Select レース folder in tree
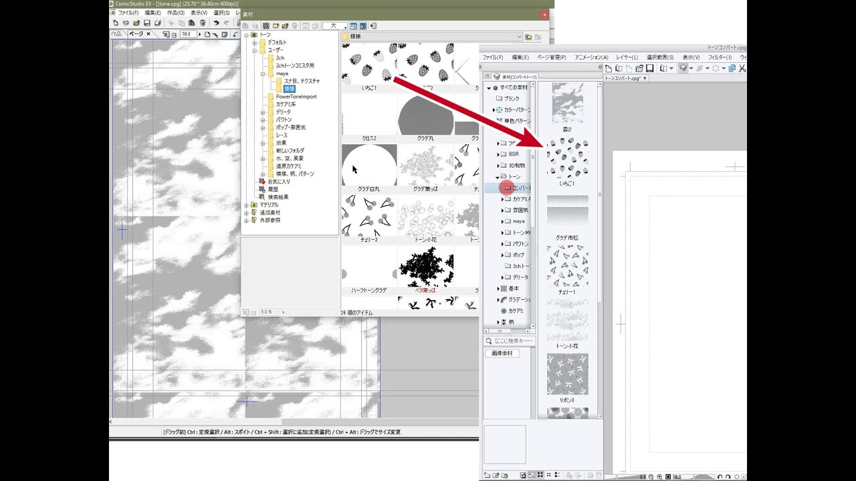 click(282, 135)
